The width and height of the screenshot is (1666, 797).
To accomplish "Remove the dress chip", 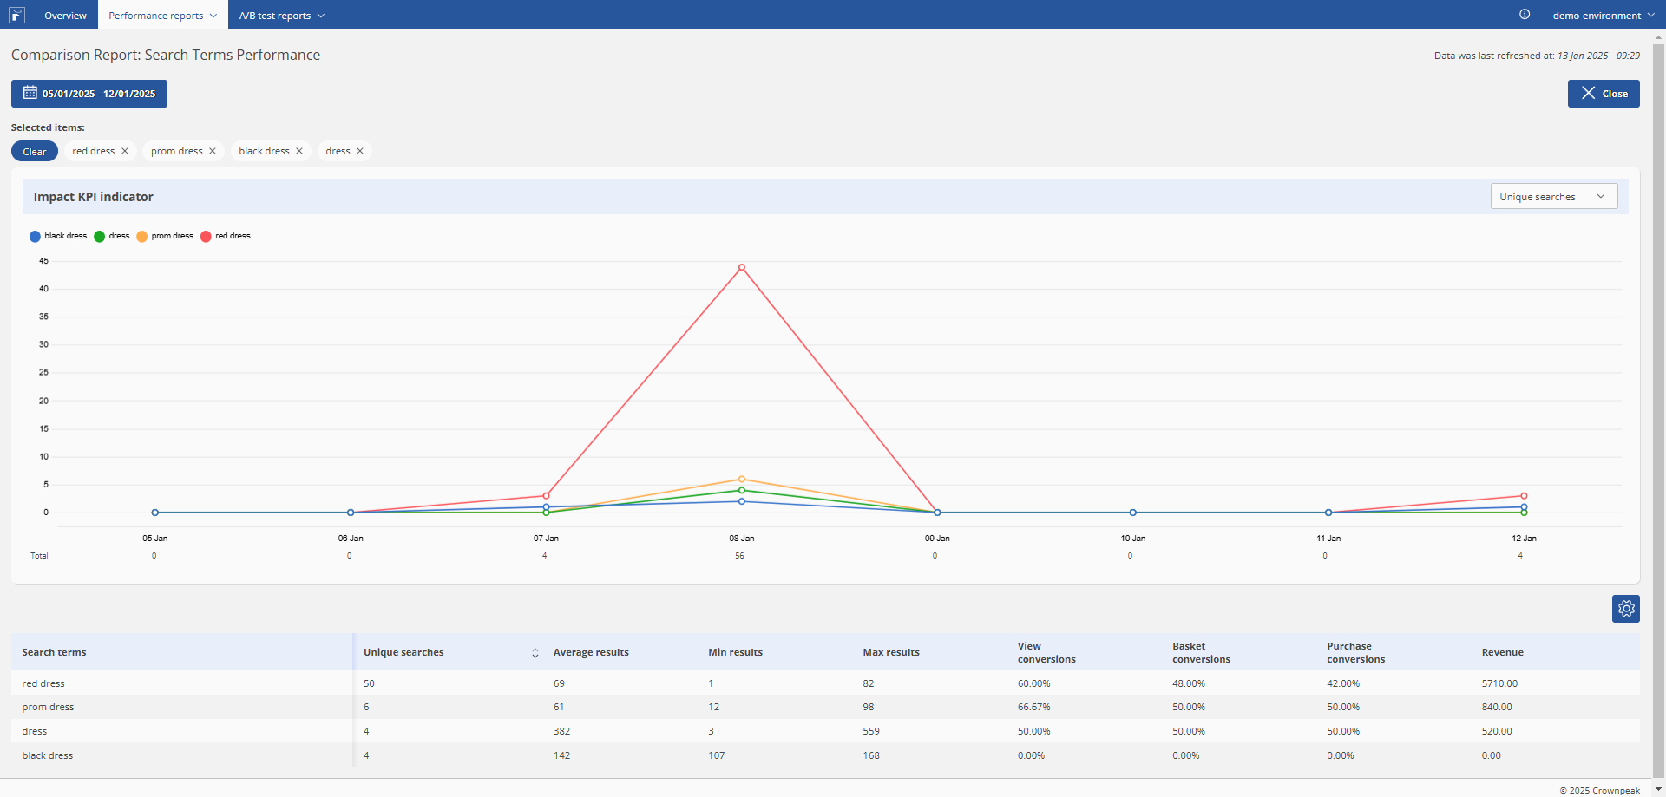I will pos(360,151).
